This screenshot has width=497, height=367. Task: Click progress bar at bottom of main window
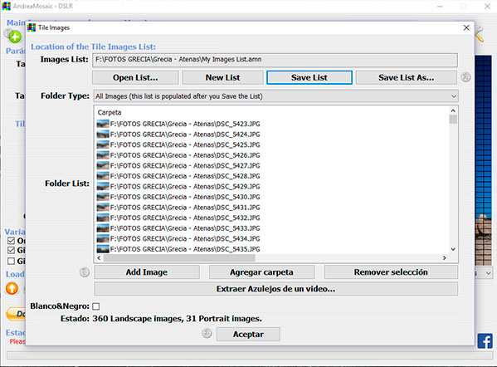tap(250, 355)
